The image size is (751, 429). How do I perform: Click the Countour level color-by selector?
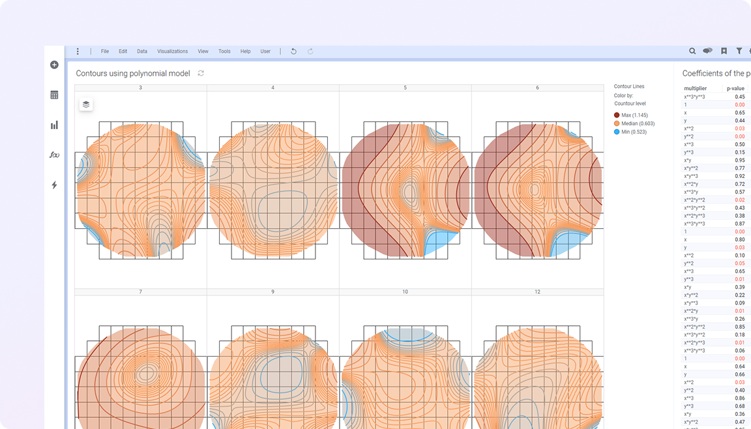(630, 104)
